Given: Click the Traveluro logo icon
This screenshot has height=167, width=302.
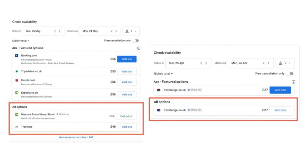Looking at the screenshot, I should pyautogui.click(x=17, y=127).
